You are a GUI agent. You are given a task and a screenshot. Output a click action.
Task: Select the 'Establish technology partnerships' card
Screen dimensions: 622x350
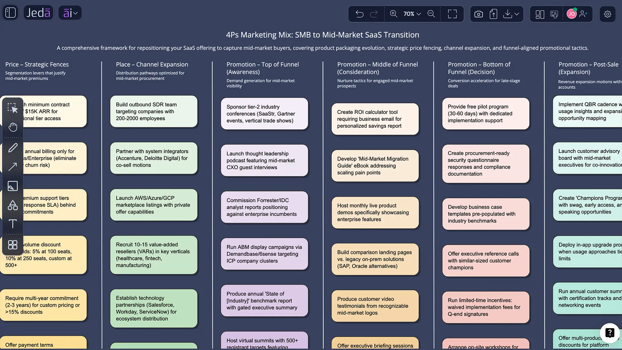154,308
